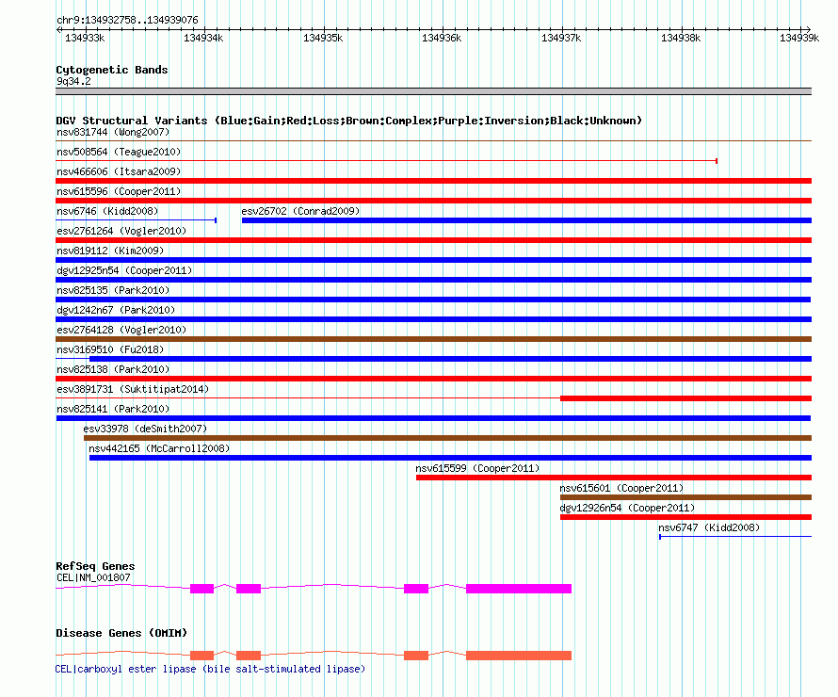Image resolution: width=838 pixels, height=697 pixels.
Task: Click the red bar under nsv466606
Action: [433, 181]
